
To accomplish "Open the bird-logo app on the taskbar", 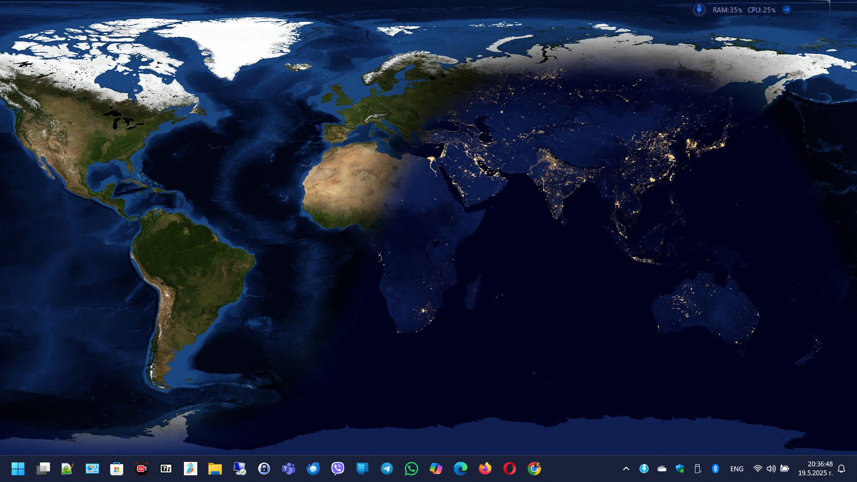I will 191,469.
